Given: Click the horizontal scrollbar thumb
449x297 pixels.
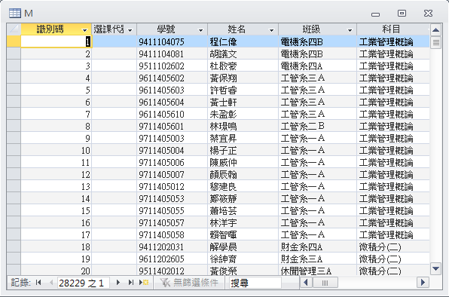Looking at the screenshot, I should 325,283.
